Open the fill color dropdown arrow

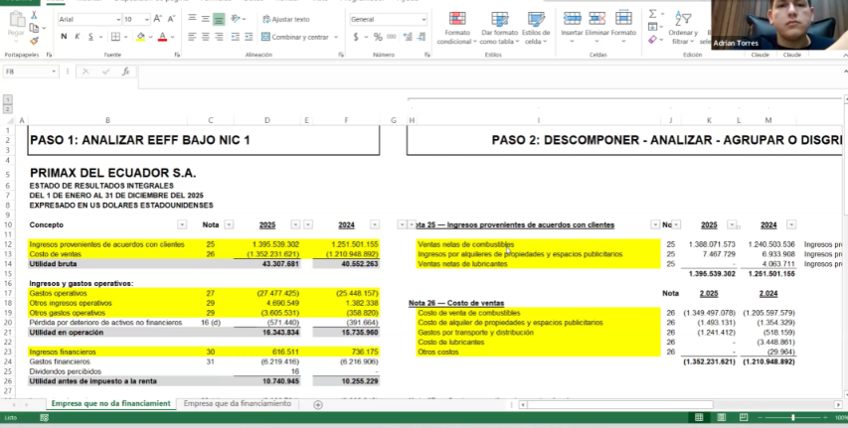[x=150, y=37]
